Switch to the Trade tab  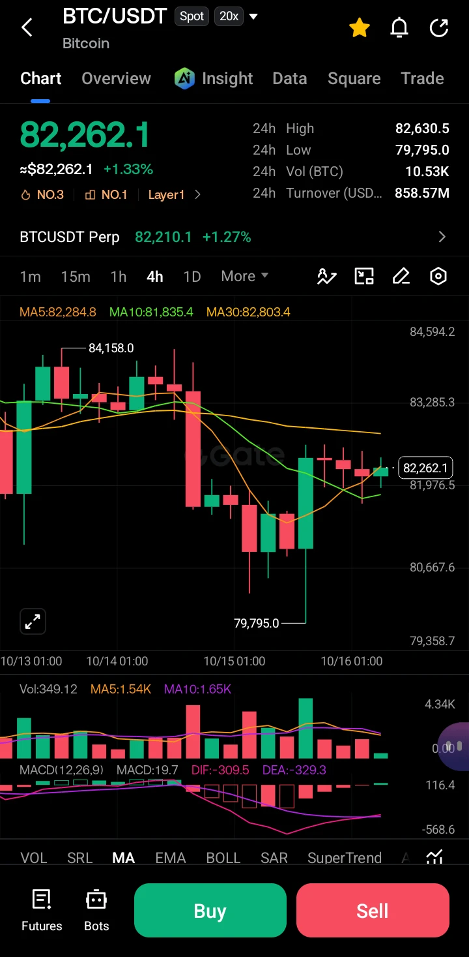[x=422, y=78]
